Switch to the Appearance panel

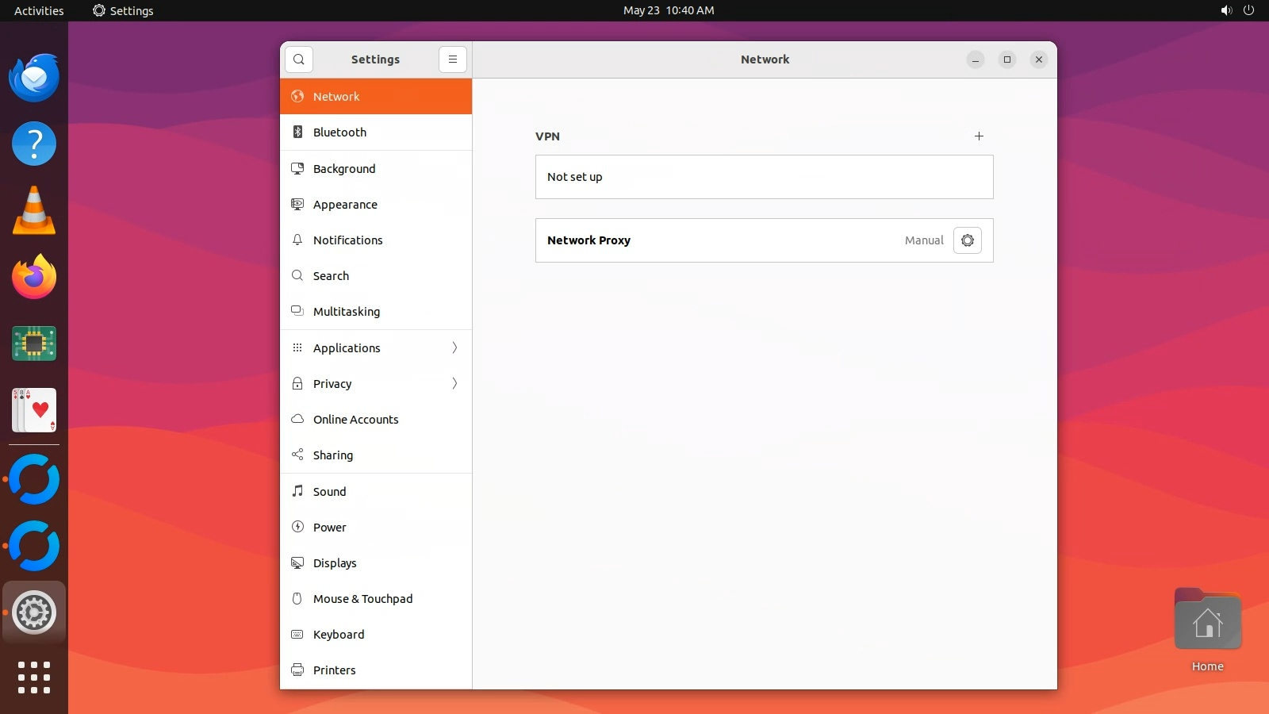tap(376, 205)
